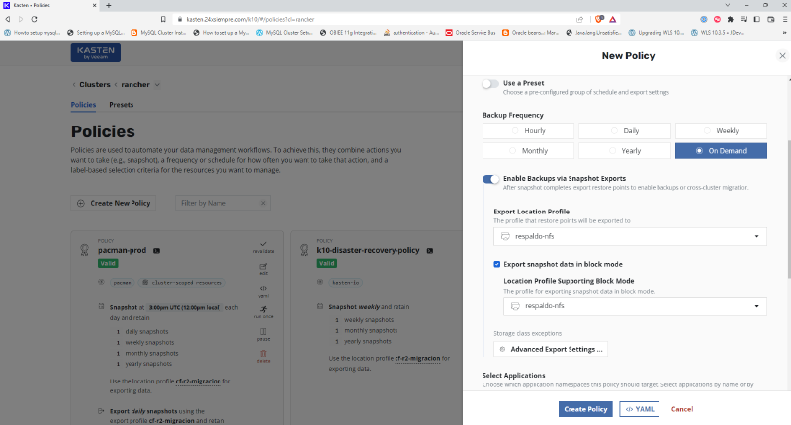Image resolution: width=791 pixels, height=425 pixels.
Task: Close the New Policy panel with X
Action: (782, 56)
